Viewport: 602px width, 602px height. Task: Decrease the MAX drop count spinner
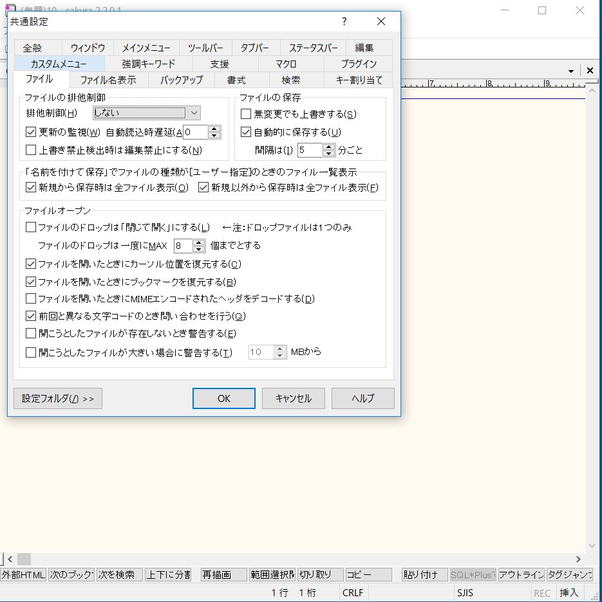pos(198,248)
